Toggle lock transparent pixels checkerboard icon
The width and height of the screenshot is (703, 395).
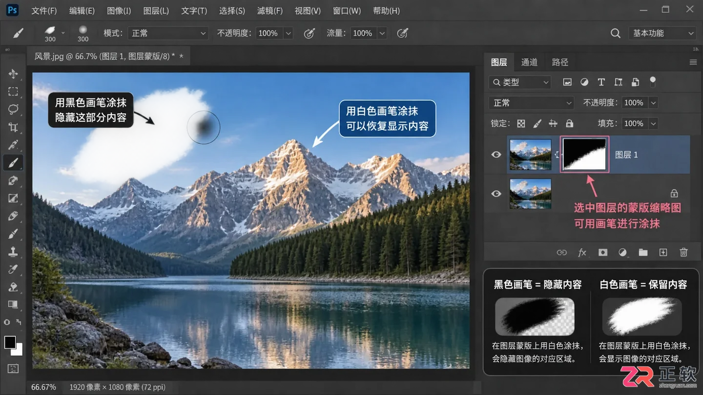[521, 123]
